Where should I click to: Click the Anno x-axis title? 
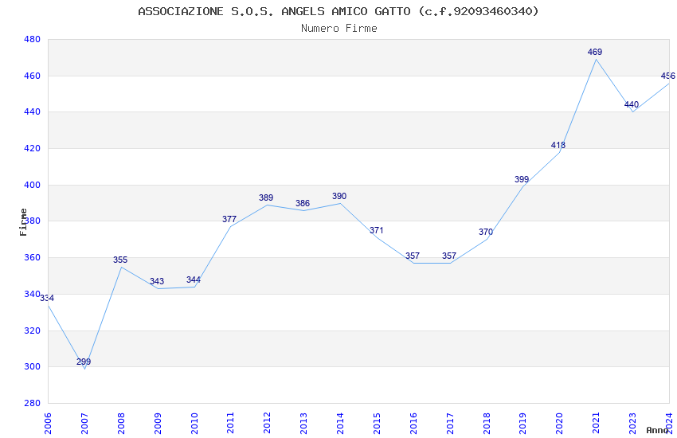(657, 430)
